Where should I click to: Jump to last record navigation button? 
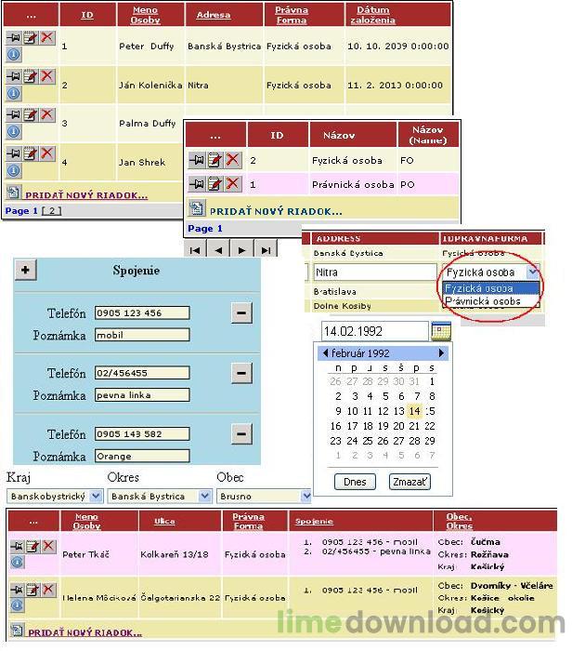pos(266,249)
